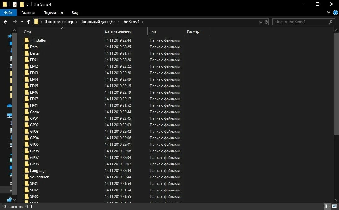Select the Soundtrack folder icon
339x210 pixels.
point(26,177)
